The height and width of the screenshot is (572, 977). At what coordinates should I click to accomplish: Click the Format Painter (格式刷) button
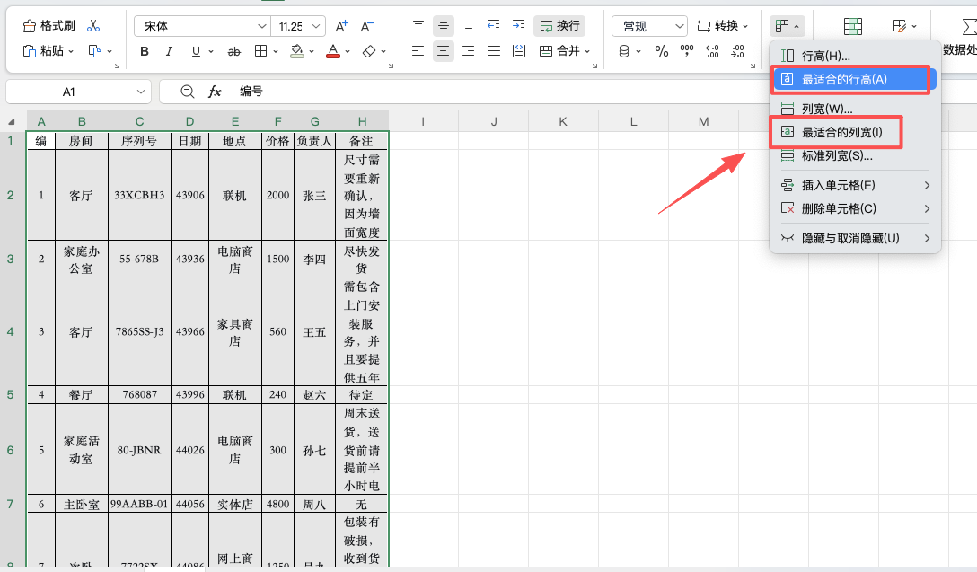(48, 25)
